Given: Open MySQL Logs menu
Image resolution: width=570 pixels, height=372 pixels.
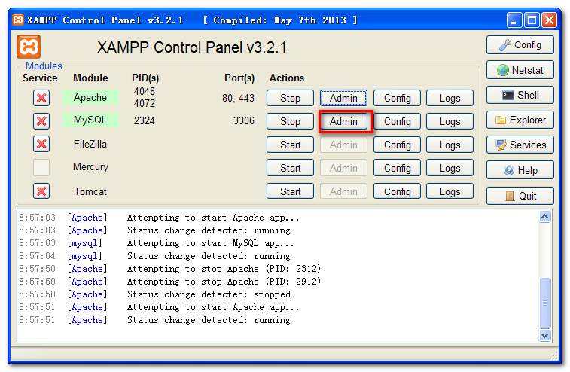Looking at the screenshot, I should click(x=450, y=121).
